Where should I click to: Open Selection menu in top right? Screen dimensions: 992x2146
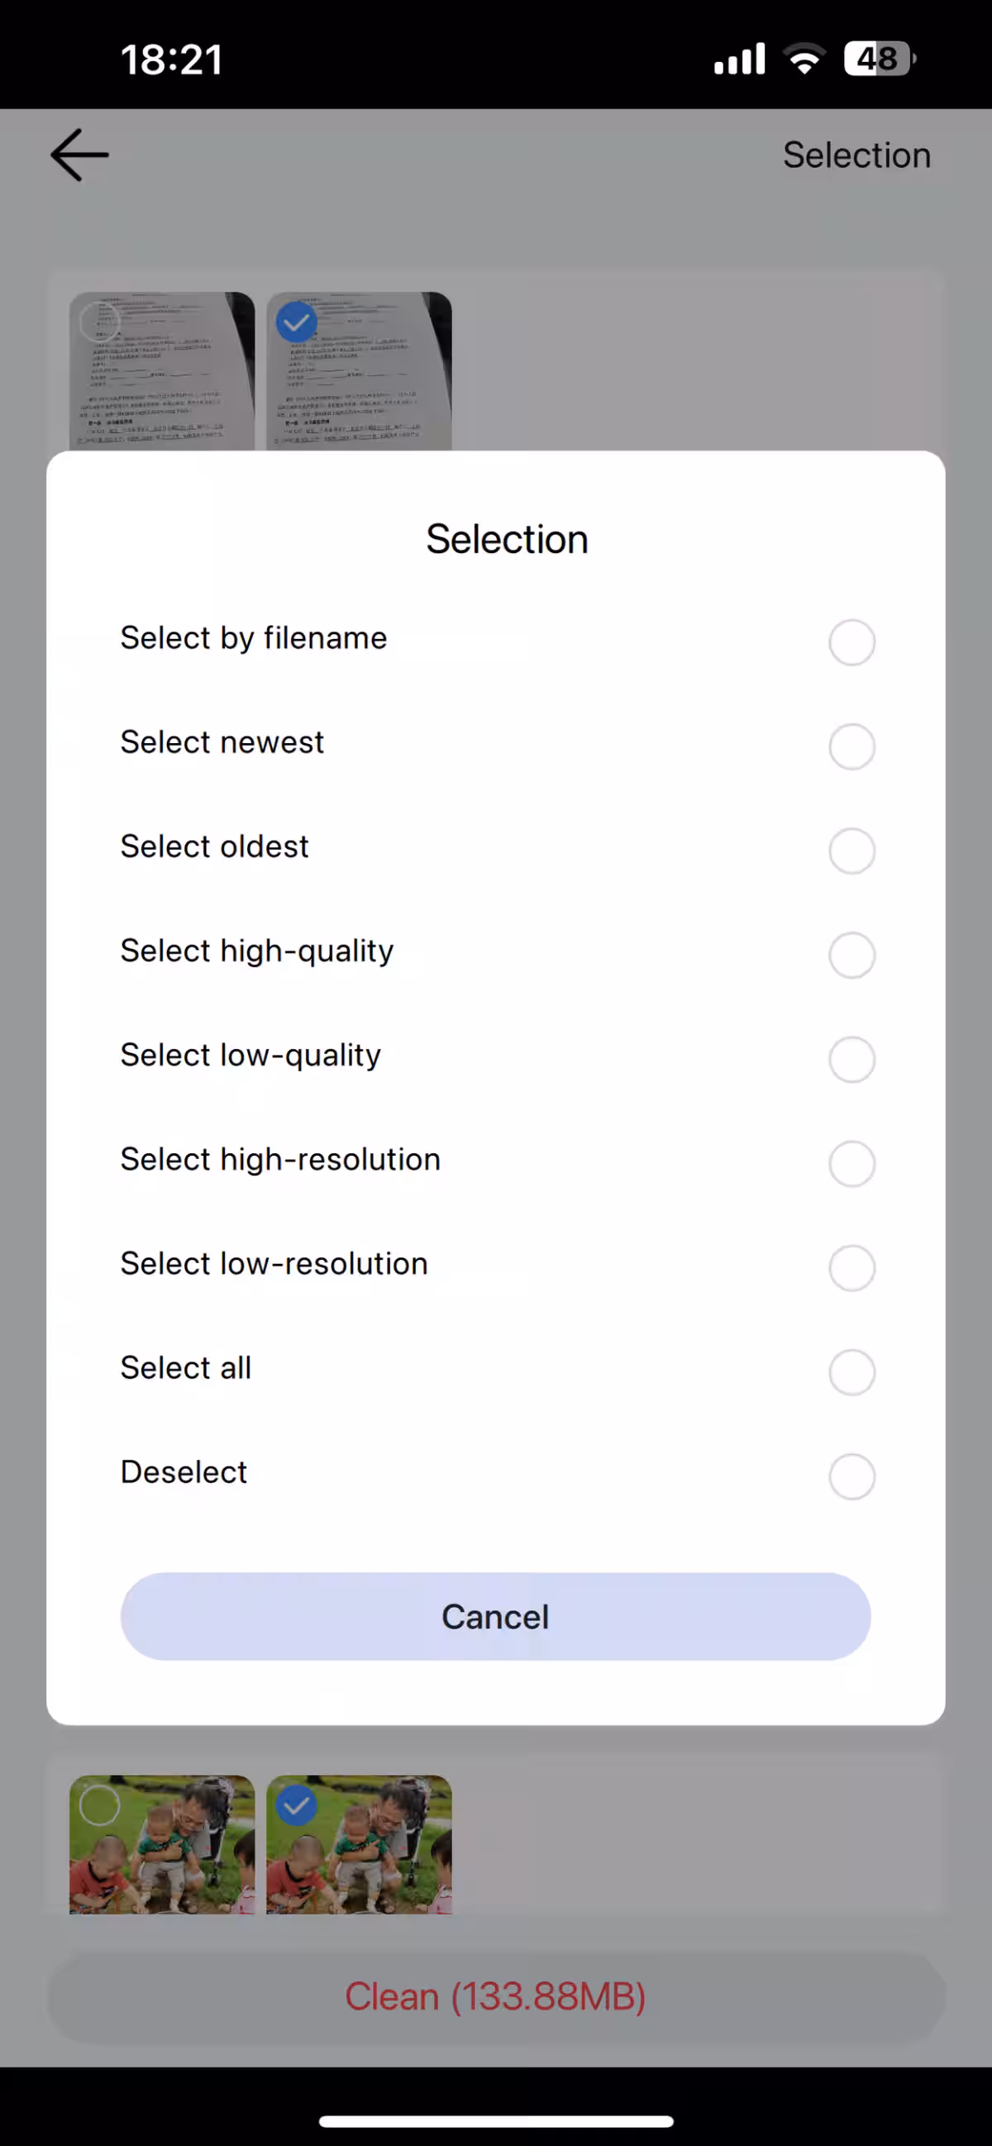[856, 155]
